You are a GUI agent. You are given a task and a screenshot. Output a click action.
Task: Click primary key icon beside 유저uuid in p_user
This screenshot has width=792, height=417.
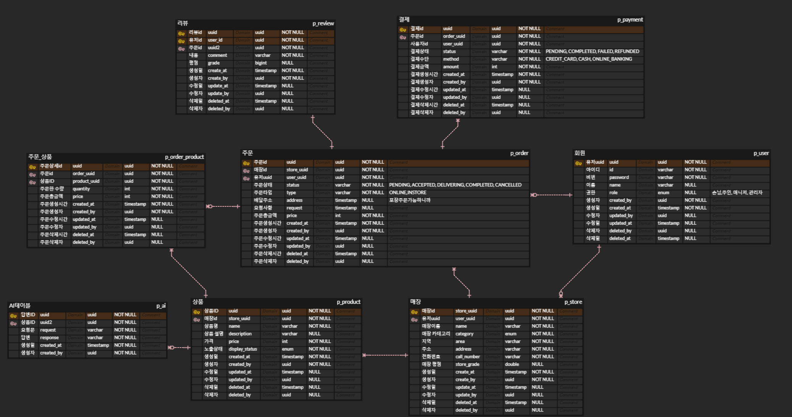tap(578, 163)
